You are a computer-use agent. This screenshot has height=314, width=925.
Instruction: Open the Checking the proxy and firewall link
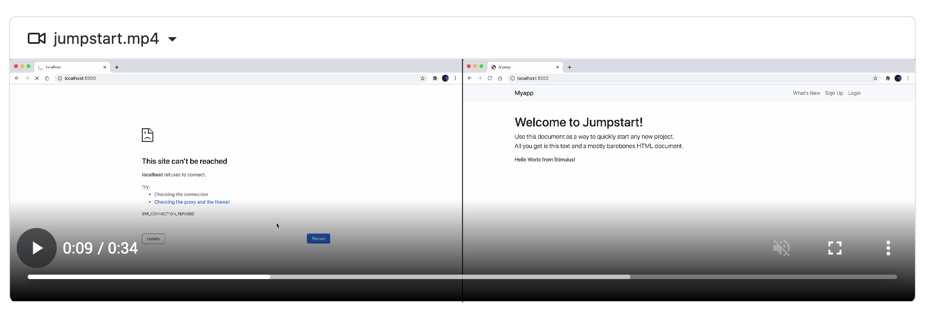click(192, 202)
